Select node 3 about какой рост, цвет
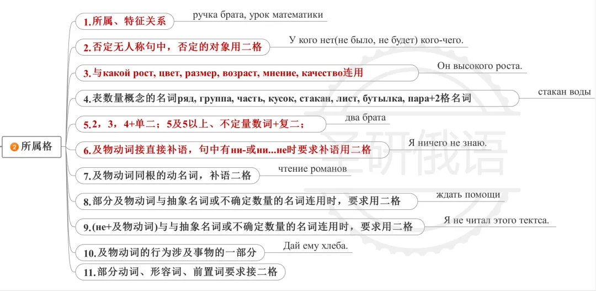The height and width of the screenshot is (291, 596). click(x=247, y=73)
